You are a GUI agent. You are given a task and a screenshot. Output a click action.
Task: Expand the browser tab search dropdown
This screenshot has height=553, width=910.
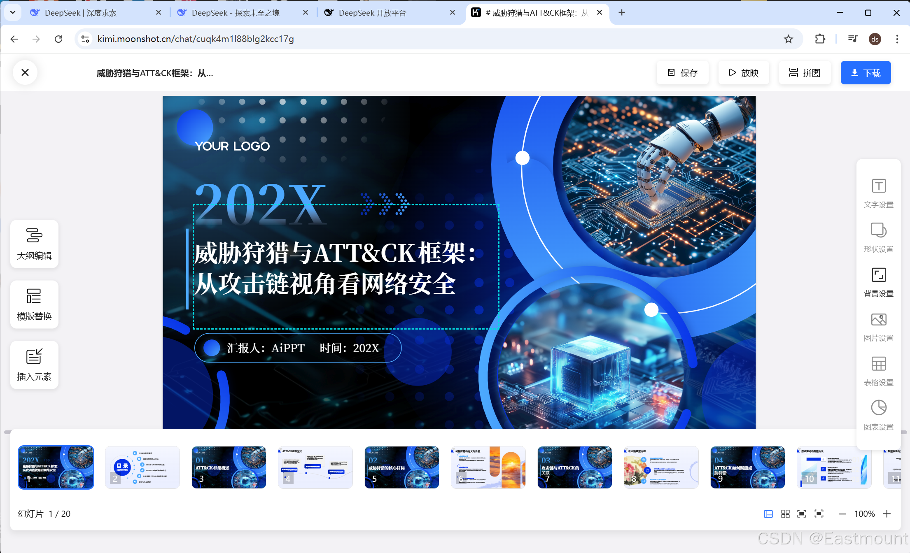[x=13, y=12]
